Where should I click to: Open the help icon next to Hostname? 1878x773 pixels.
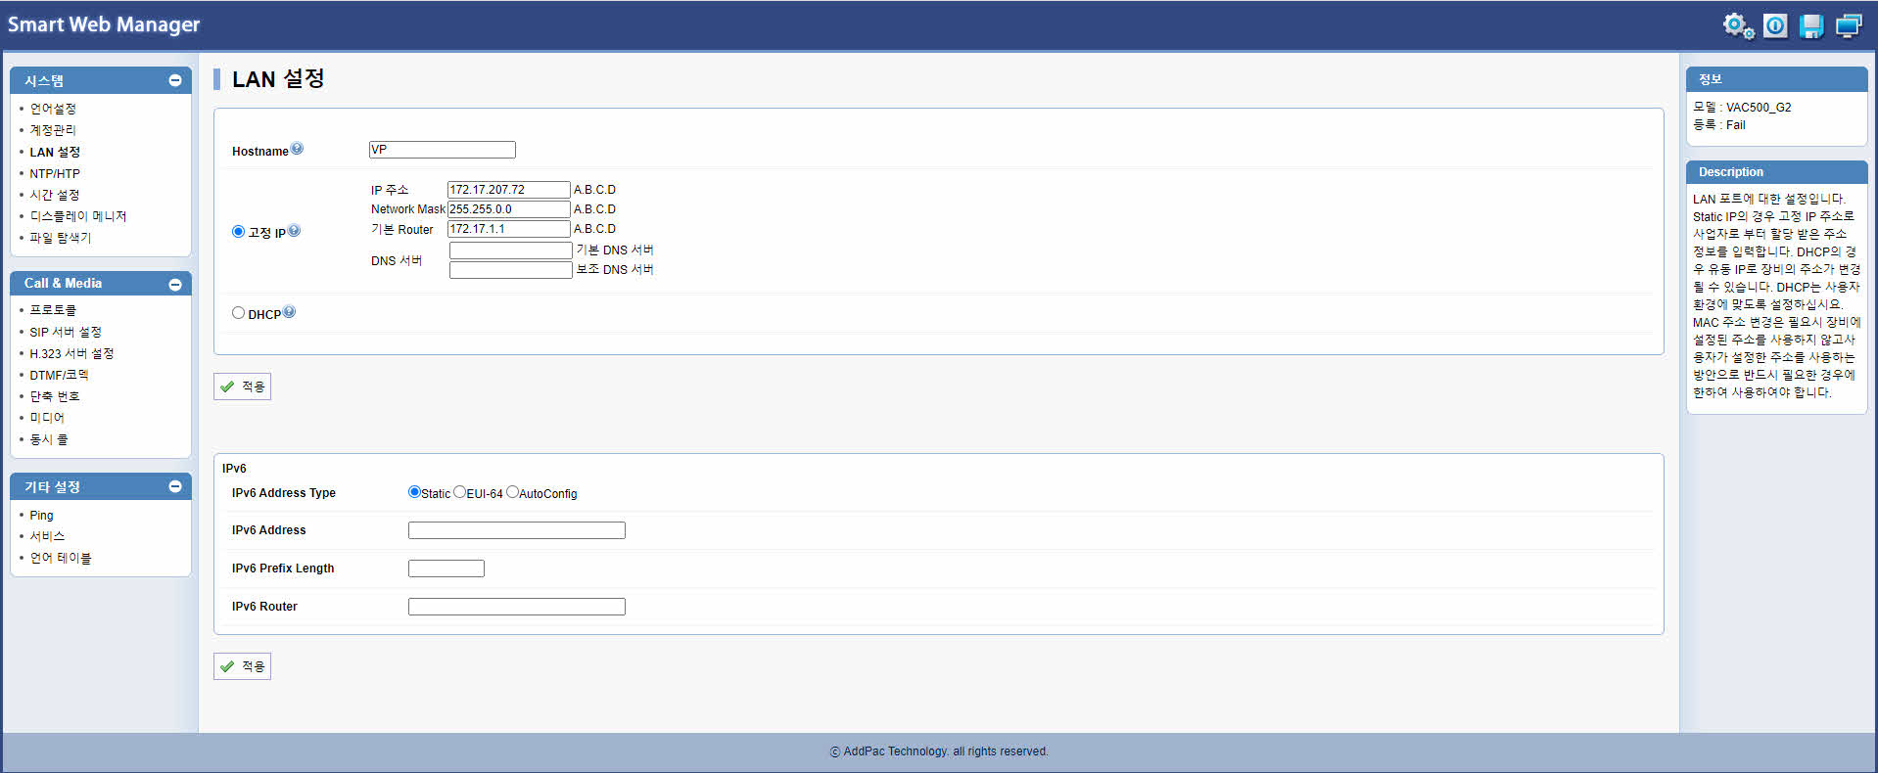pos(297,149)
